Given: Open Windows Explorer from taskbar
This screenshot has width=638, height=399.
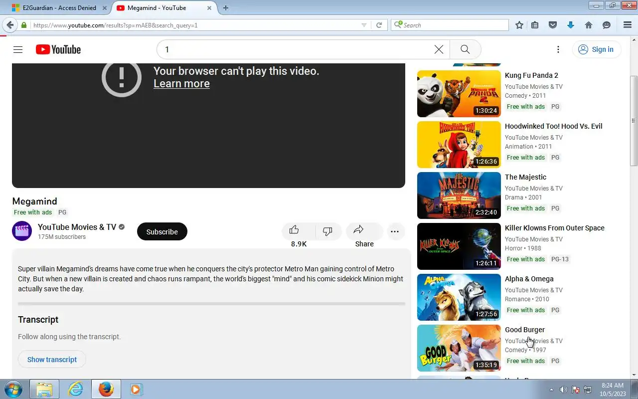Looking at the screenshot, I should click(x=44, y=389).
